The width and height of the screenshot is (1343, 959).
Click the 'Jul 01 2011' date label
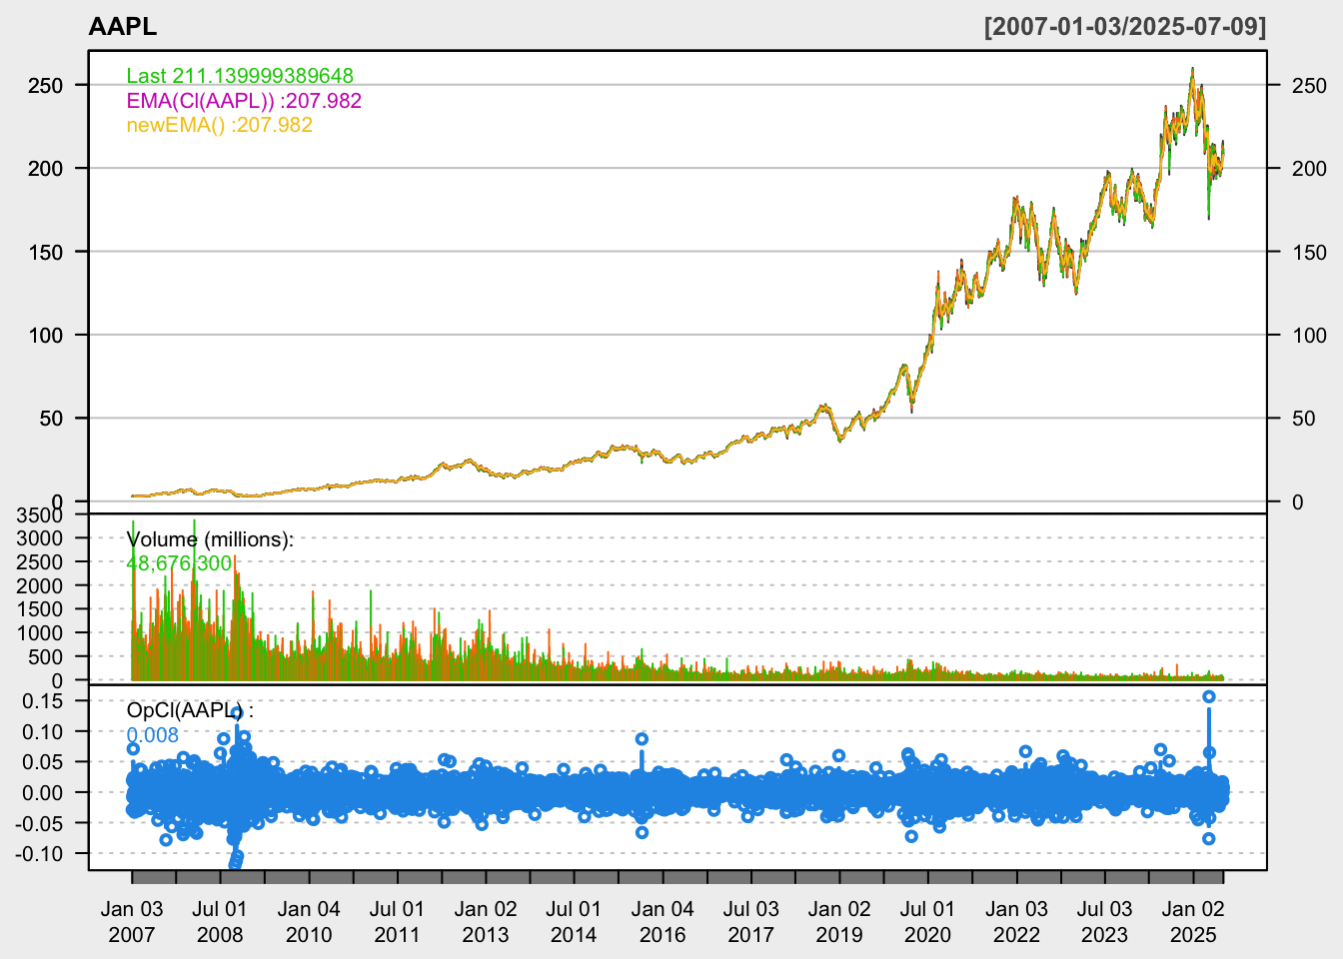click(397, 922)
